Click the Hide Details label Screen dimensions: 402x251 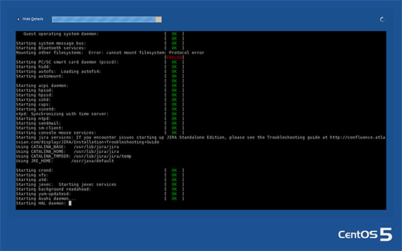click(33, 19)
